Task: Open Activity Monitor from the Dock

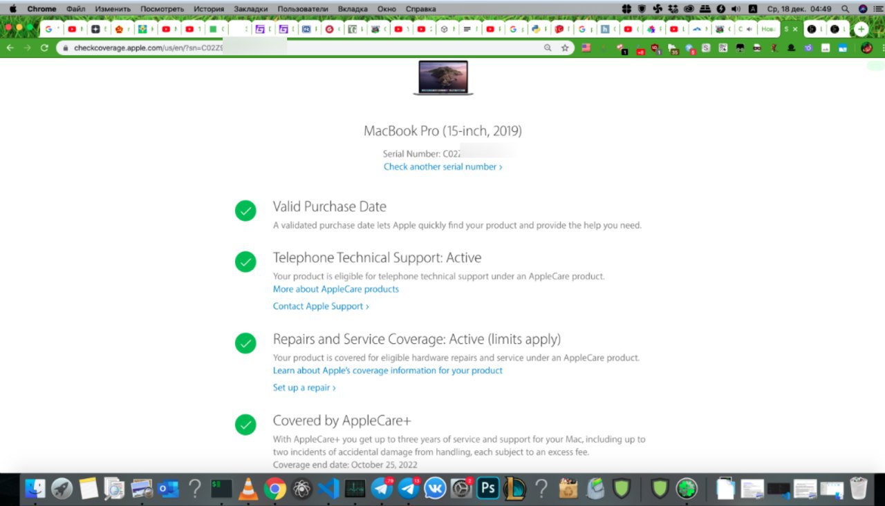Action: [355, 489]
